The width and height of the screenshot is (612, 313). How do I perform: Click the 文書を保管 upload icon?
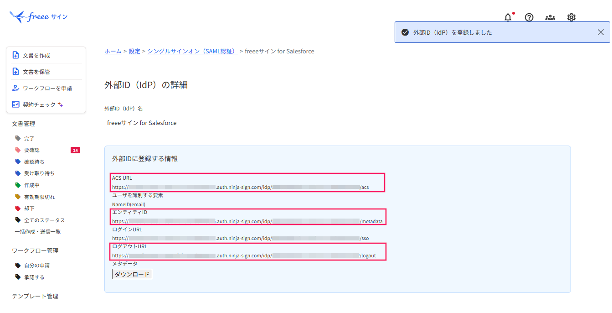pos(15,72)
